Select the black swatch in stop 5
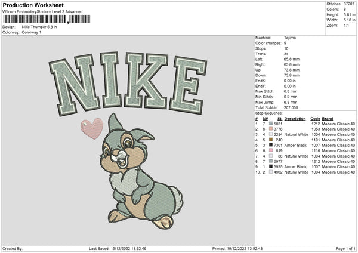Screen dimensions: 358x253 pos(271,145)
